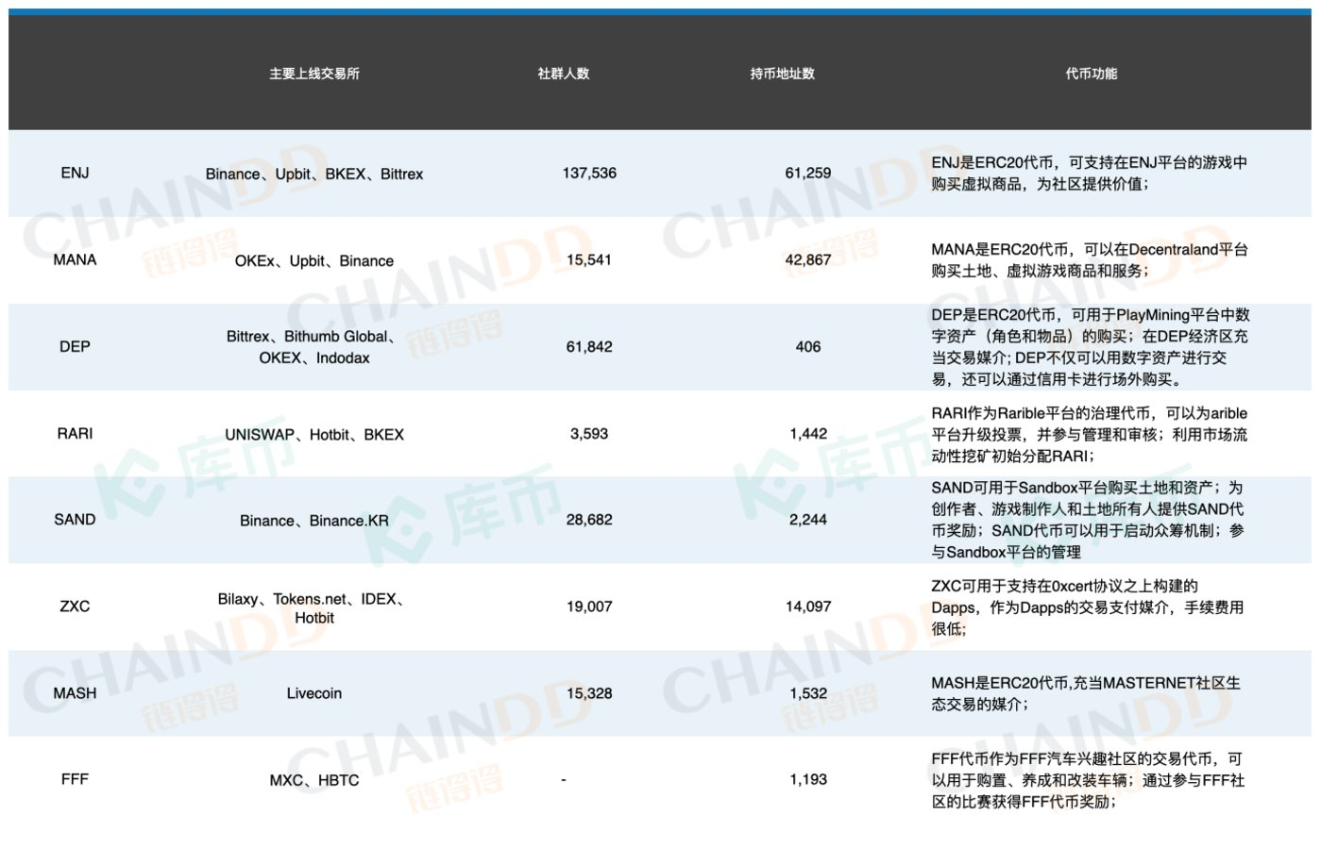Click the ZXC token function description
The height and width of the screenshot is (848, 1321).
pyautogui.click(x=1088, y=607)
